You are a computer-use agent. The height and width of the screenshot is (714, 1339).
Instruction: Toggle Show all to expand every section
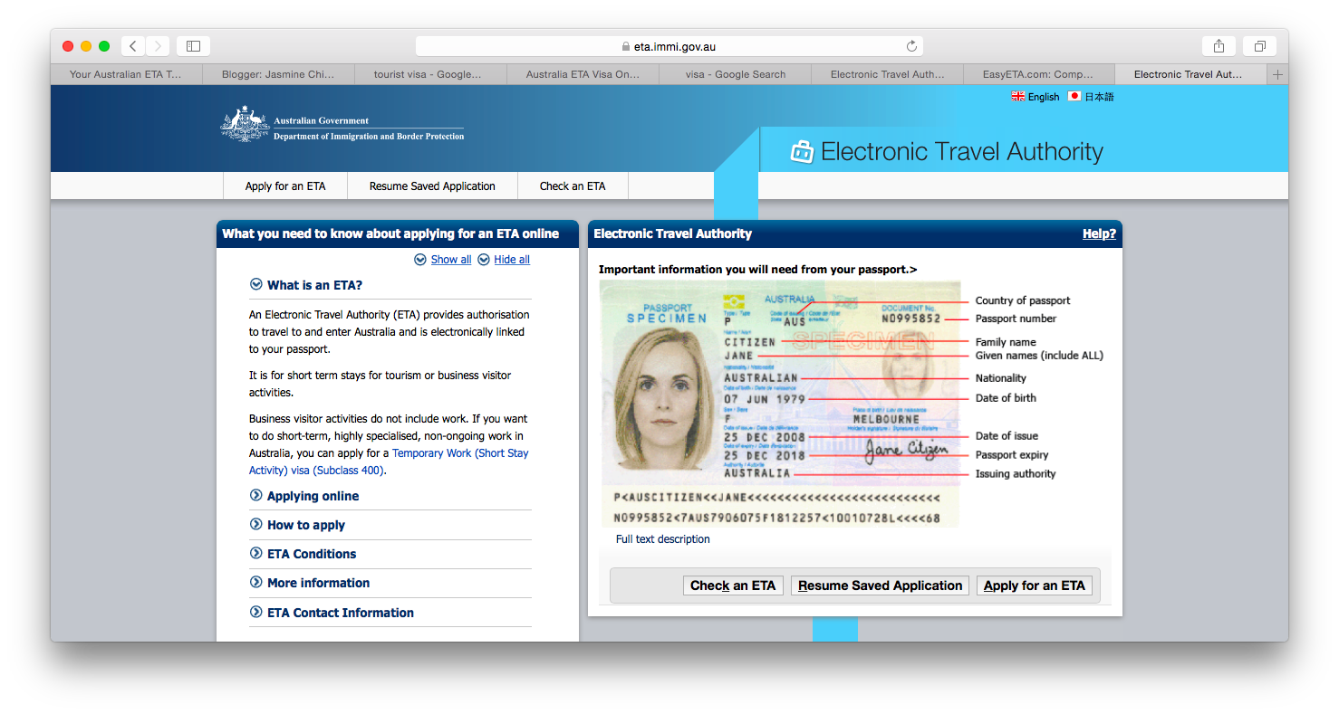coord(450,260)
